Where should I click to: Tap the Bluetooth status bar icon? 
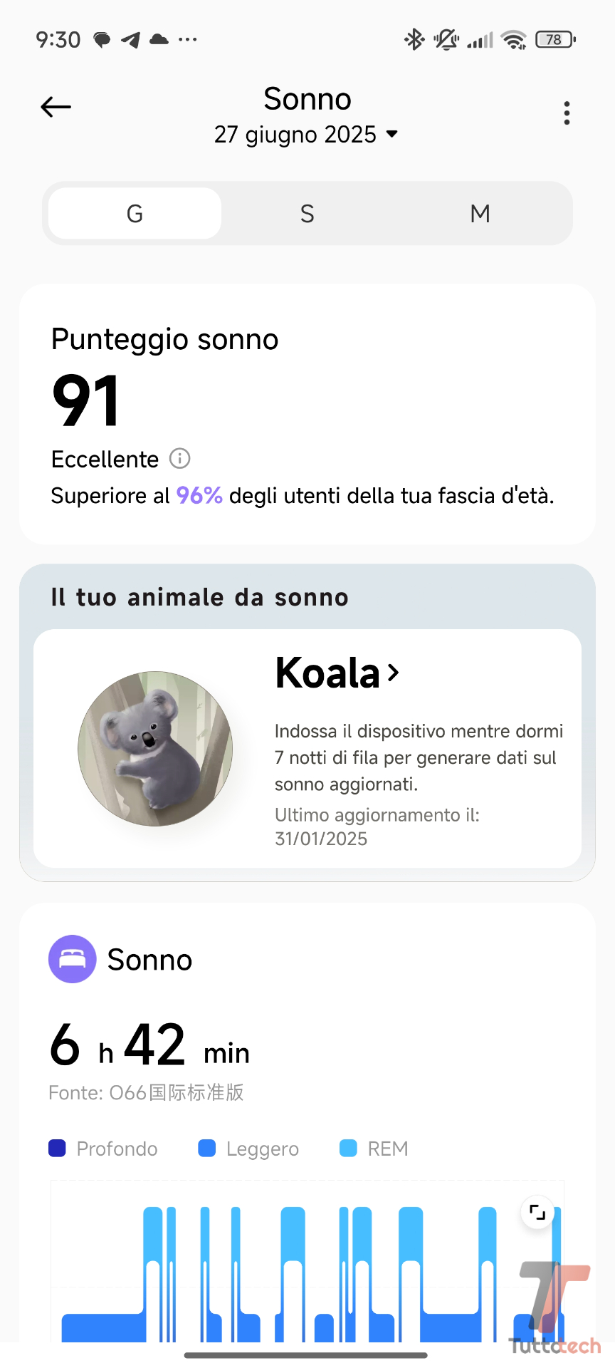[x=414, y=39]
